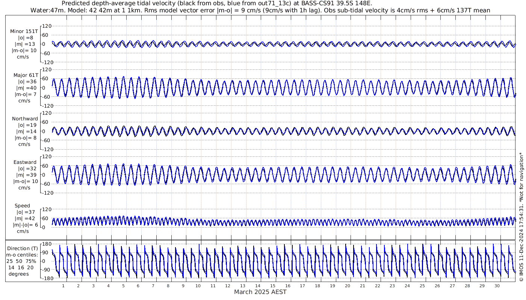526x300 pixels.
Task: Click day '23' on the date axis
Action: [392, 286]
